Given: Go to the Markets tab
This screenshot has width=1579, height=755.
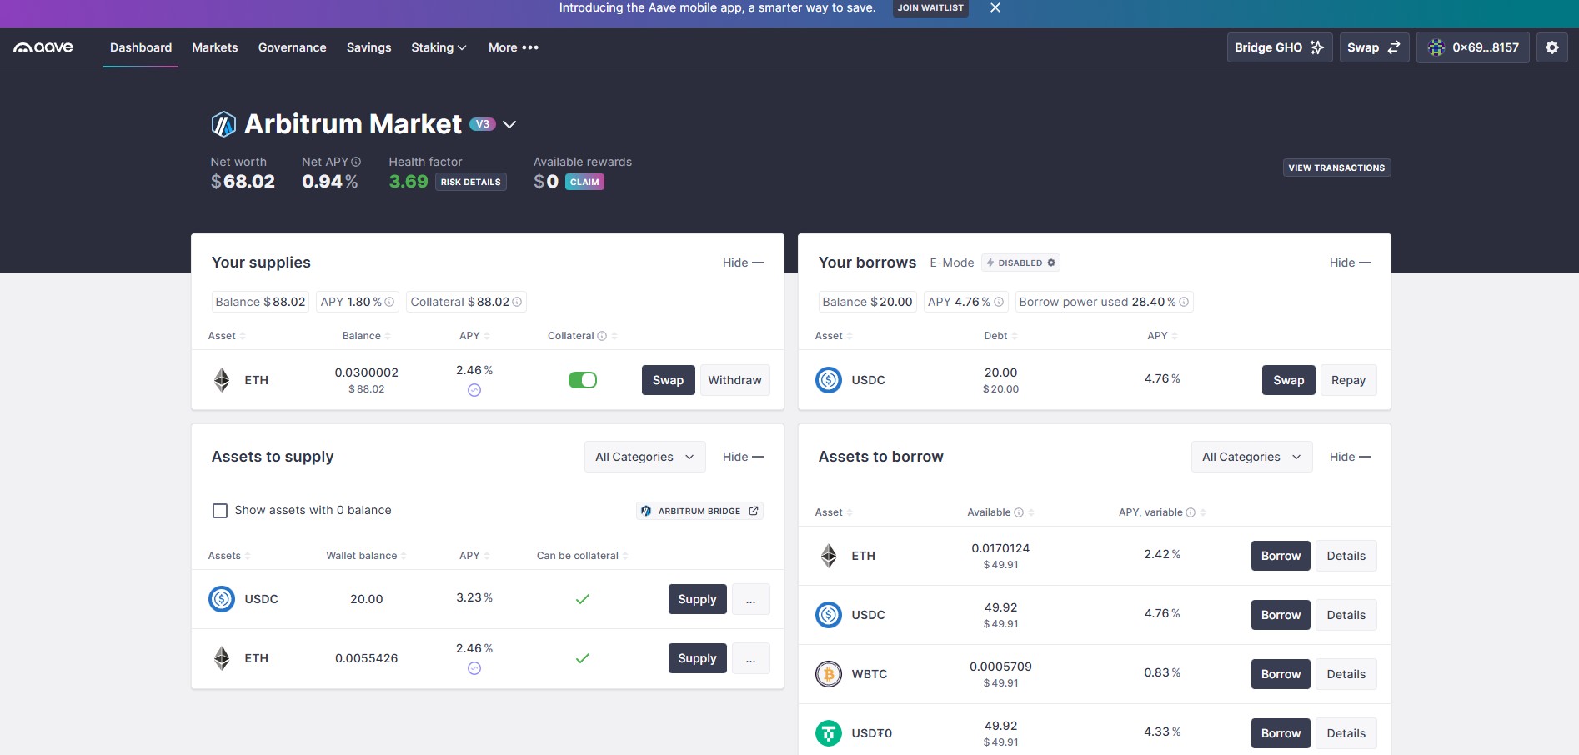Looking at the screenshot, I should click(214, 47).
